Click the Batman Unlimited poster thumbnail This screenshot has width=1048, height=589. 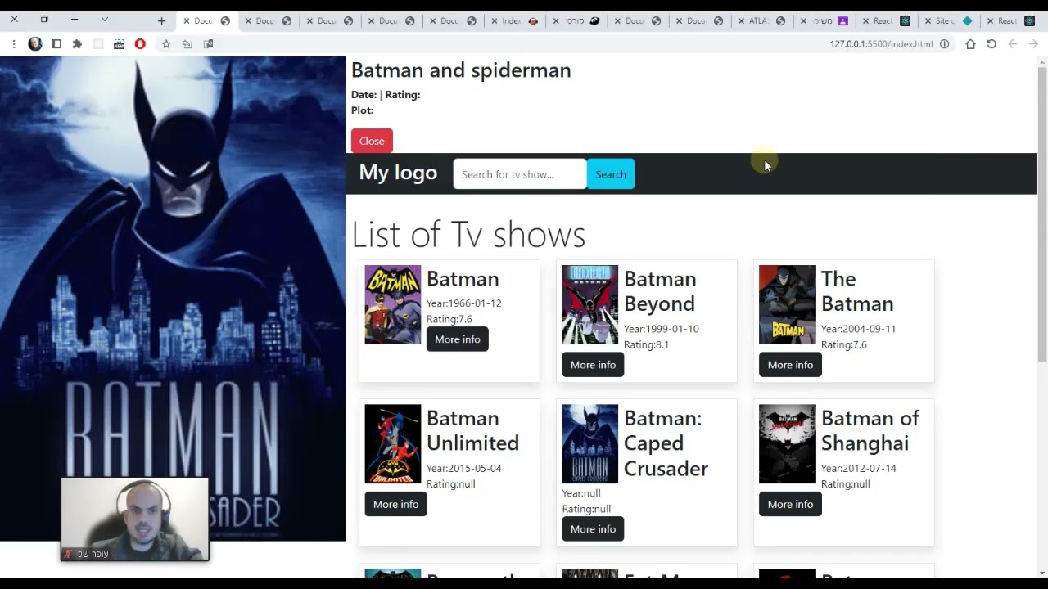pyautogui.click(x=393, y=444)
